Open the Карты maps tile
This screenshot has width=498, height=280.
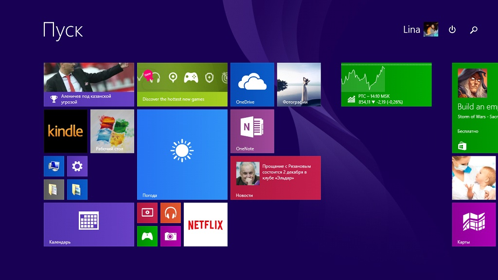(x=474, y=224)
